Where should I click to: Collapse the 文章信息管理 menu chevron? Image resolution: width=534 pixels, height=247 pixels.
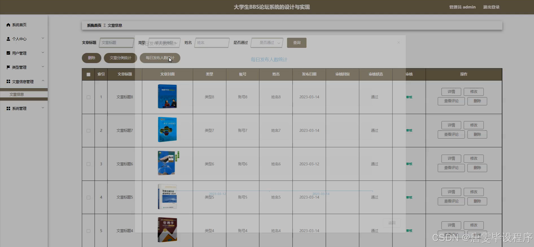pos(43,81)
